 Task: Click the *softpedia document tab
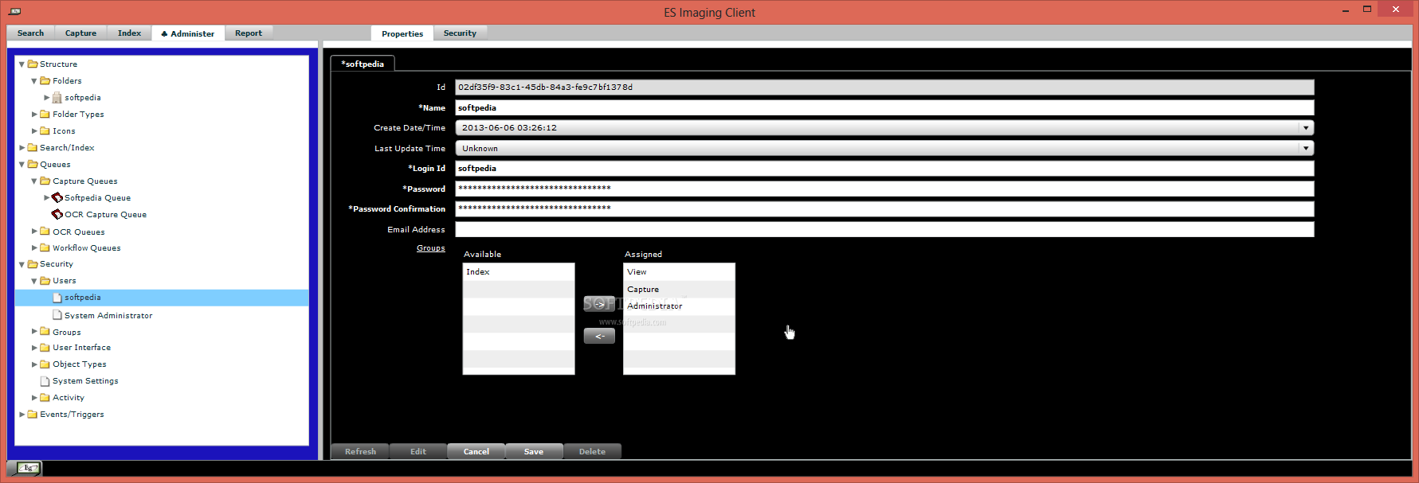[x=363, y=64]
